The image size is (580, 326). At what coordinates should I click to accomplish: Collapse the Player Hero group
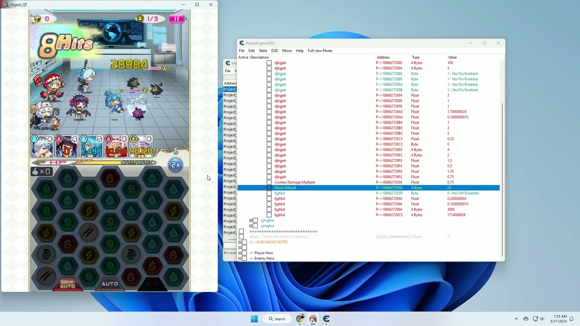pos(240,253)
